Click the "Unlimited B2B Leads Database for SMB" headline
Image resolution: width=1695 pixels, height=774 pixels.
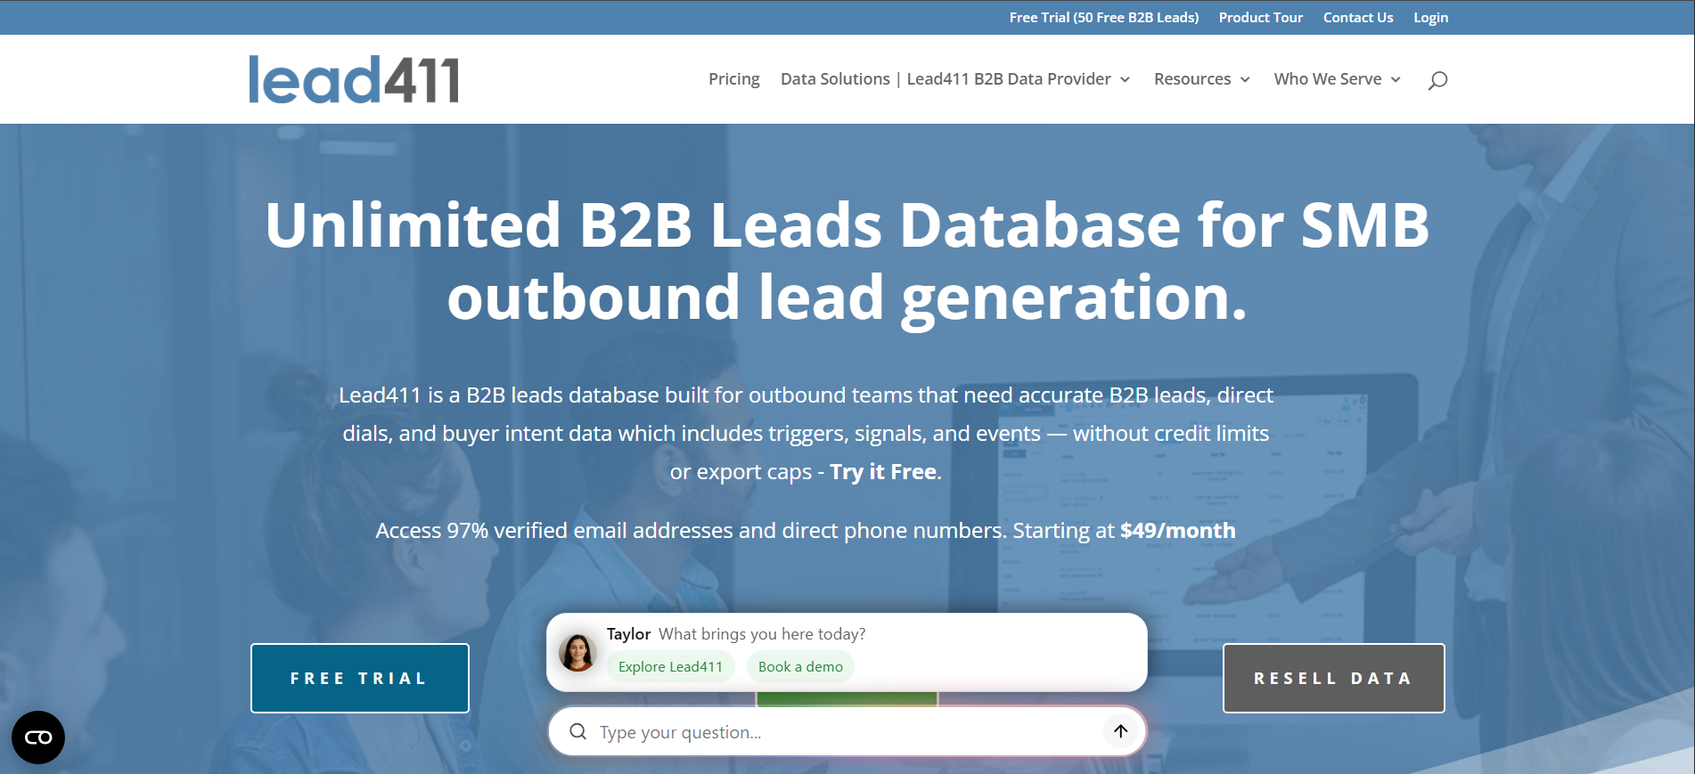(x=847, y=224)
